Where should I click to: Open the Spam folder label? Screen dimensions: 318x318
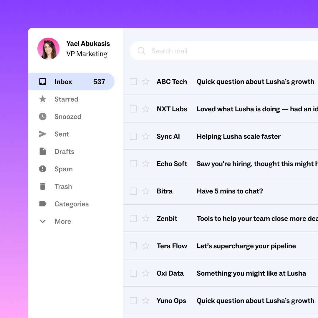point(64,169)
